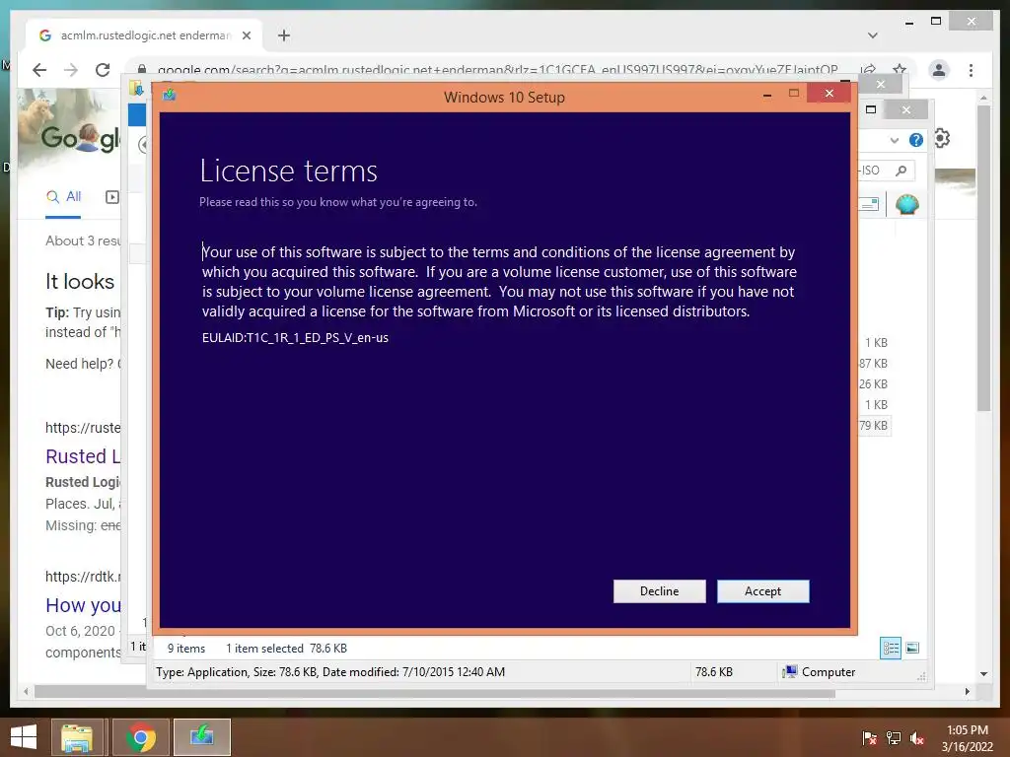Click the '9 items' status text

tap(186, 649)
